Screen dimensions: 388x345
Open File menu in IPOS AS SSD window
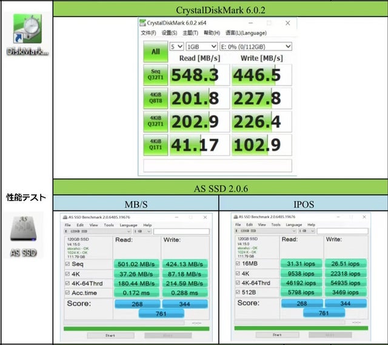point(238,224)
